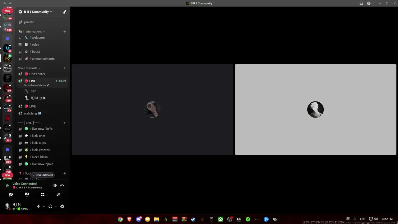Turn on camera in voice panel
The image size is (398, 224).
[x=11, y=194]
